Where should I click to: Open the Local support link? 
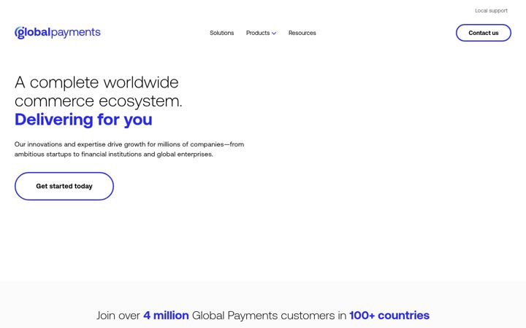coord(491,11)
